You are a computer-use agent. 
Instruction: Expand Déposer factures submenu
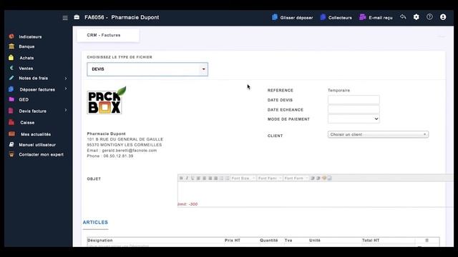click(x=66, y=89)
